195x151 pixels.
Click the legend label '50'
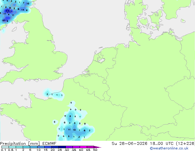tap(95, 150)
